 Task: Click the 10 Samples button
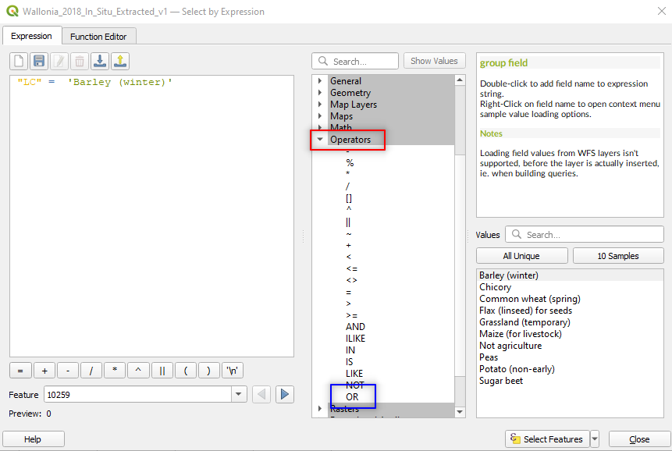(x=618, y=256)
